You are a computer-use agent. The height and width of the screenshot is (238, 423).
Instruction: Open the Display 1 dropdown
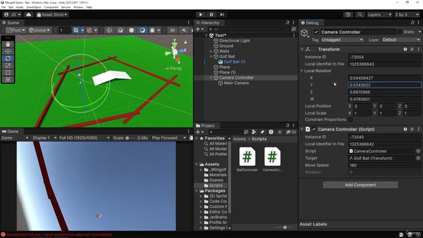point(44,138)
